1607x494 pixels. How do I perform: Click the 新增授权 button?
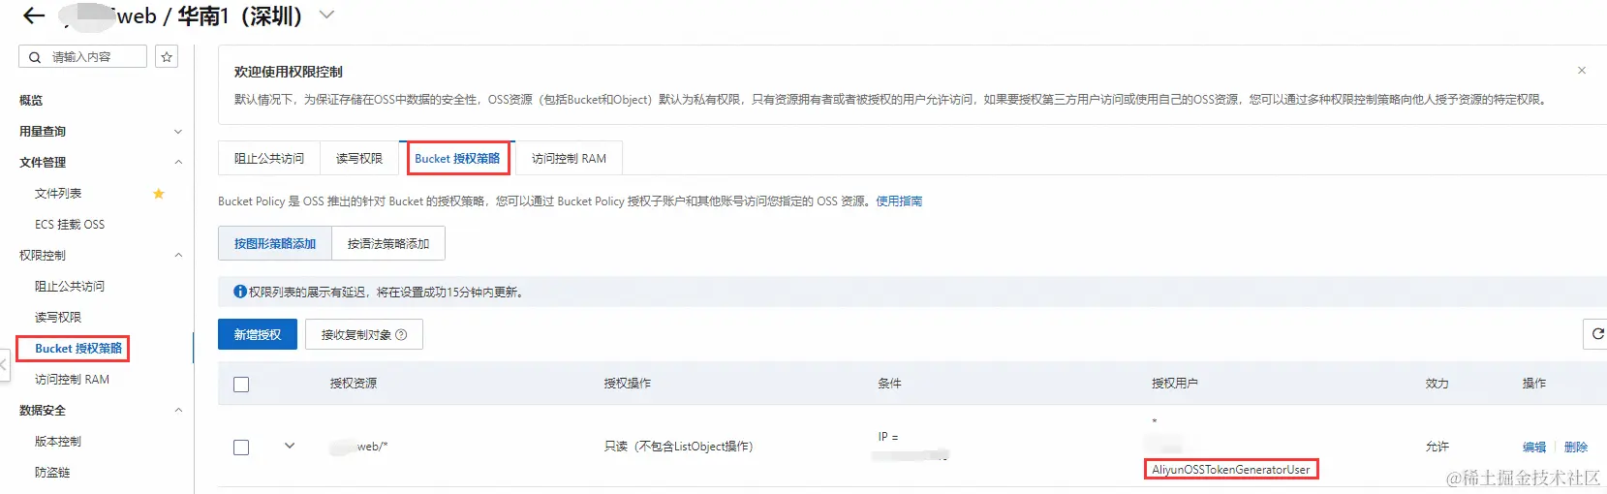(258, 334)
